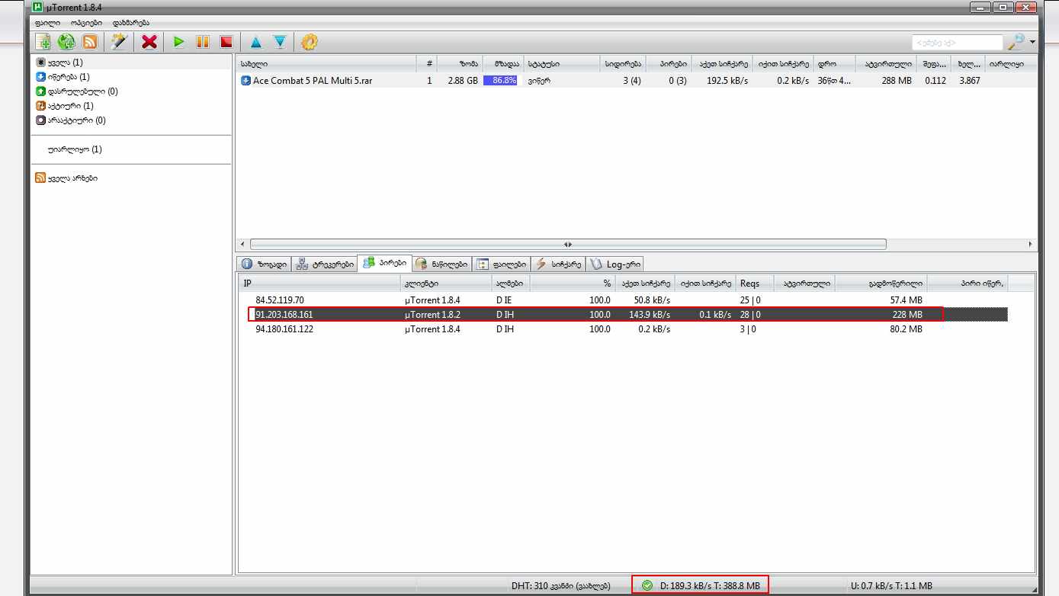Open the ოპციები (Options) menu
Screen dimensions: 1059x596
click(86, 23)
